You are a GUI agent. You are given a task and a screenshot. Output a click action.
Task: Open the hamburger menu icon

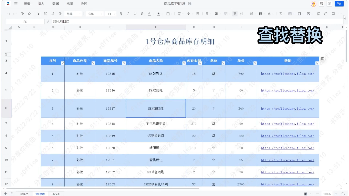[16, 4]
